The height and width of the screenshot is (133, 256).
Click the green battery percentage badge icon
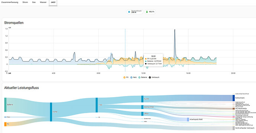tap(147, 12)
